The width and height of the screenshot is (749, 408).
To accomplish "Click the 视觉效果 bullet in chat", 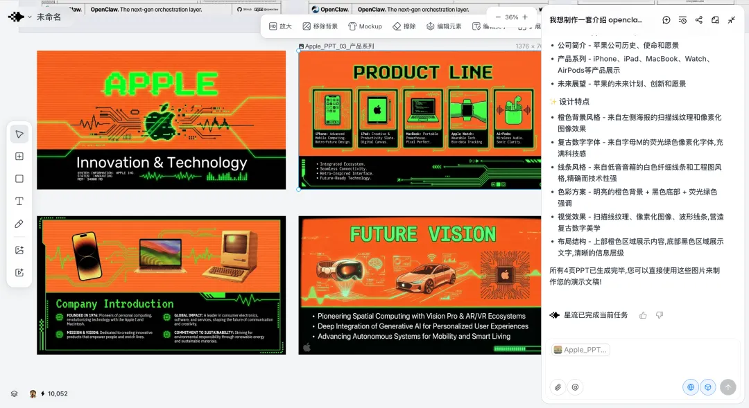I will [641, 222].
